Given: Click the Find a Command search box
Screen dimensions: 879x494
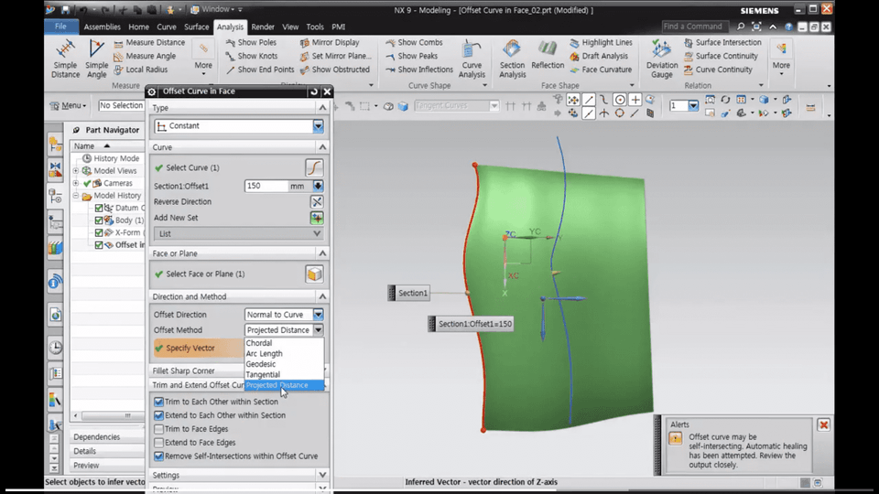Looking at the screenshot, I should click(x=695, y=27).
